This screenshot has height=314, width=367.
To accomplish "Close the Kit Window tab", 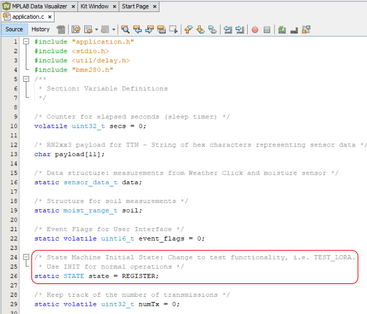I will pyautogui.click(x=115, y=6).
